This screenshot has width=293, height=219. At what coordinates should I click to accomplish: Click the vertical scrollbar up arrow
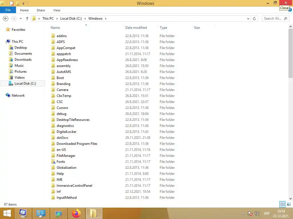290,27
